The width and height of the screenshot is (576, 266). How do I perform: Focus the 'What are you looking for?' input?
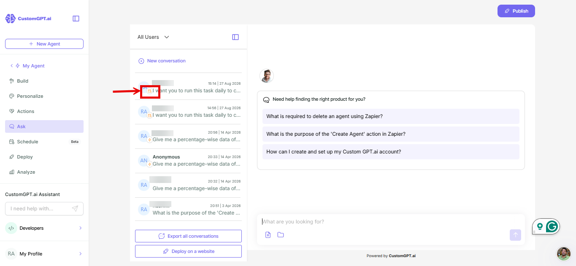[x=391, y=222]
